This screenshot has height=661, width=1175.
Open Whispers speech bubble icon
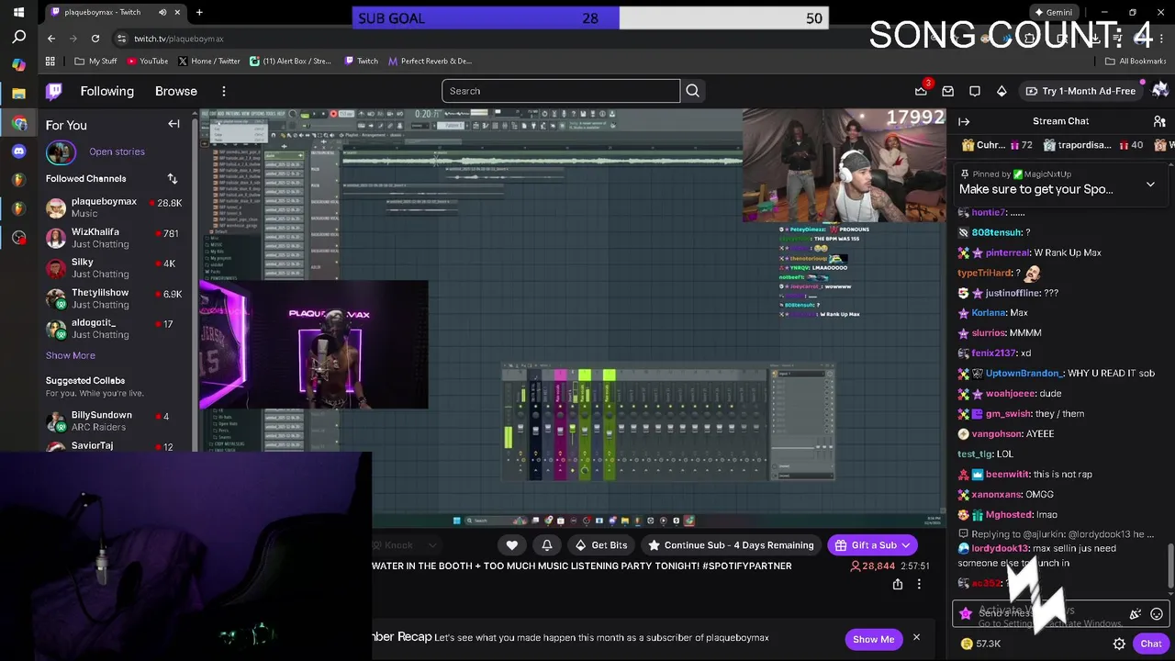tap(975, 91)
